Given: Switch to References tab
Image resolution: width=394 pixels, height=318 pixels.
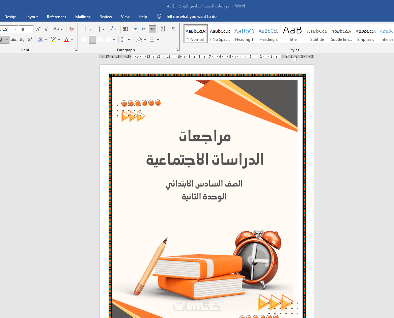Looking at the screenshot, I should pos(57,17).
